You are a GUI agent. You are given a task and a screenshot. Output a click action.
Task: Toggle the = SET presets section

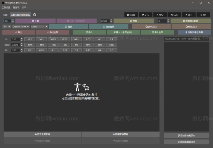point(189,15)
